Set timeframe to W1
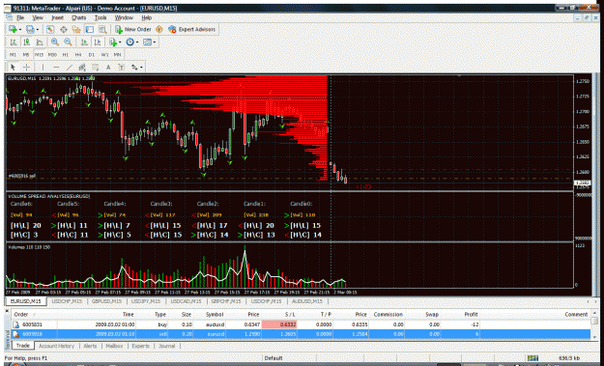 pyautogui.click(x=104, y=55)
